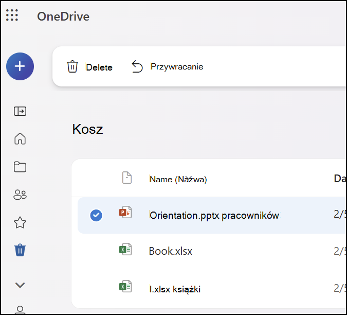This screenshot has width=347, height=315.
Task: Sort by Name (Nazwa) column header
Action: pos(178,179)
